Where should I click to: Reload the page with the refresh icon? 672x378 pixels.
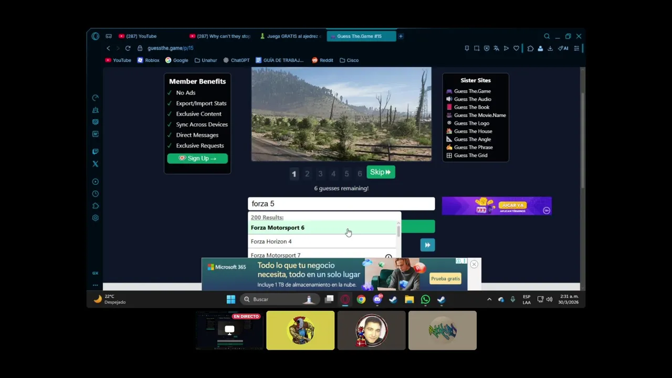128,48
